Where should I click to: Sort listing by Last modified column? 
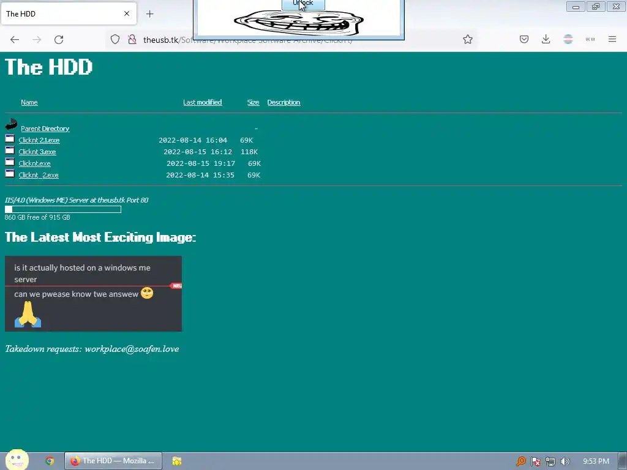[x=202, y=102]
